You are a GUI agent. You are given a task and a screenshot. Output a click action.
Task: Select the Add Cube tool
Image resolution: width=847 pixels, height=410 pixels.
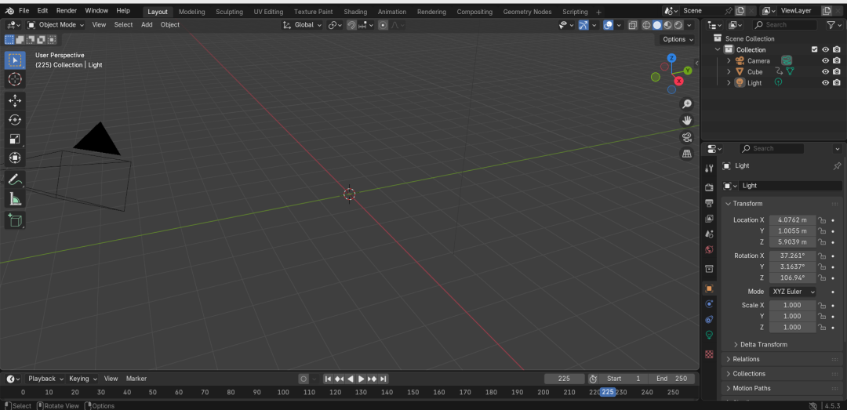click(15, 220)
